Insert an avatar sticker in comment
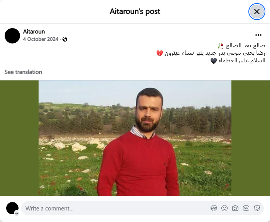This screenshot has width=270, height=222. [214, 209]
